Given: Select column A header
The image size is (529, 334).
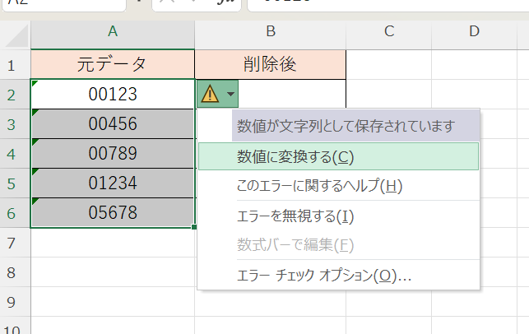Looking at the screenshot, I should 113,32.
